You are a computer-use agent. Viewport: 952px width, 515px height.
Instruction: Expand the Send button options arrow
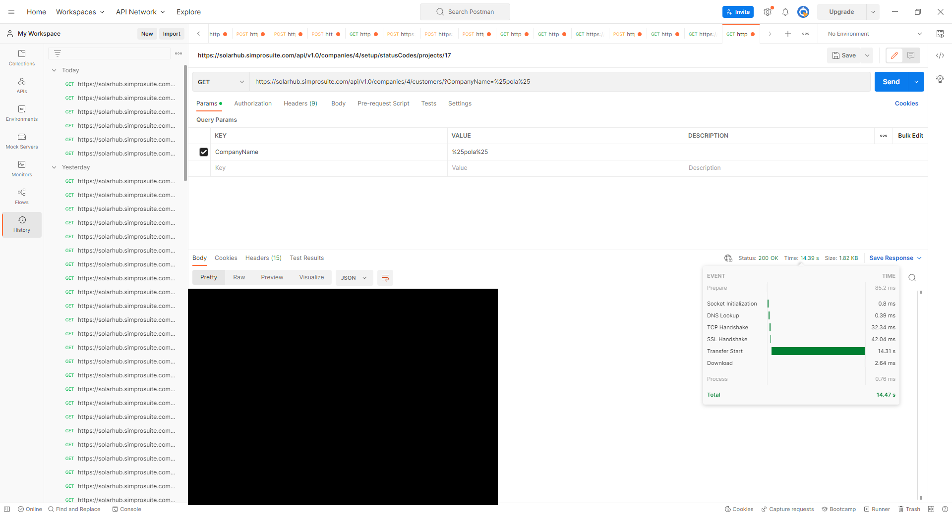[x=916, y=82]
